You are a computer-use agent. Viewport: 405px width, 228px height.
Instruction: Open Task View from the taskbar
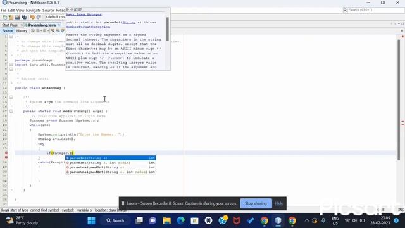pyautogui.click(x=139, y=220)
